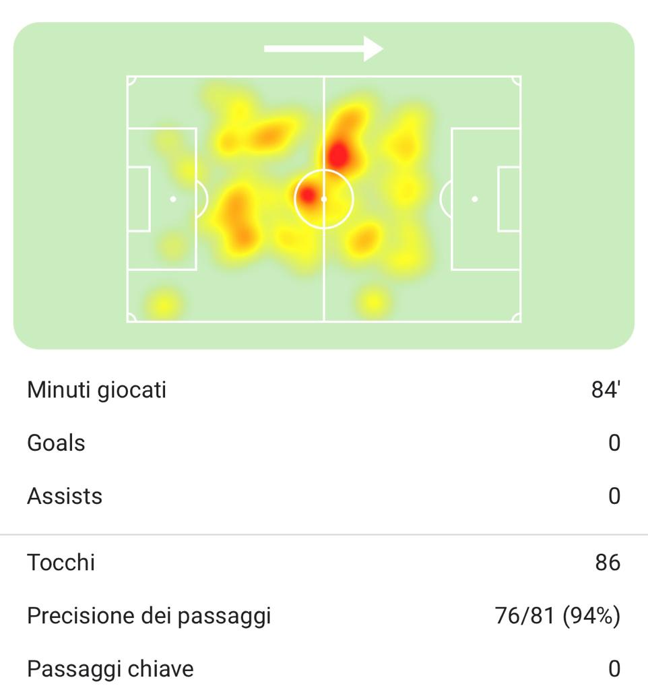Click the red hotspot above the center circle
648x690 pixels.
[x=338, y=155]
